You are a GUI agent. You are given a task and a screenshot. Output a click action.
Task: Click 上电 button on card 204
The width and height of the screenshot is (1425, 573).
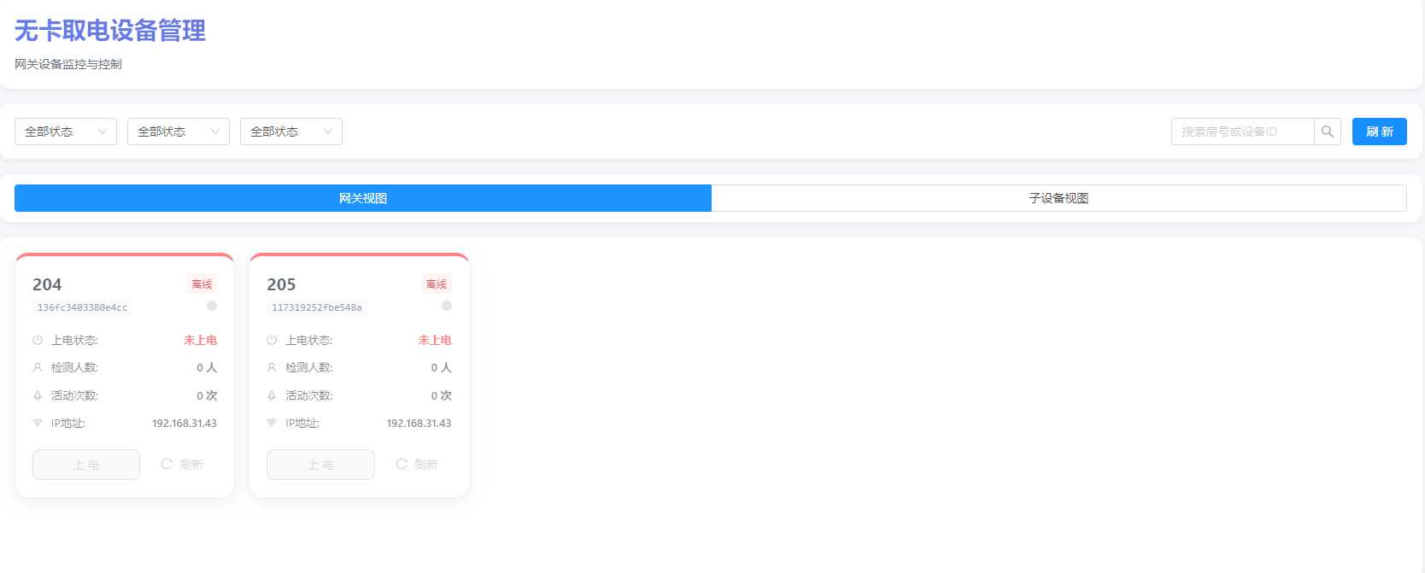[86, 465]
